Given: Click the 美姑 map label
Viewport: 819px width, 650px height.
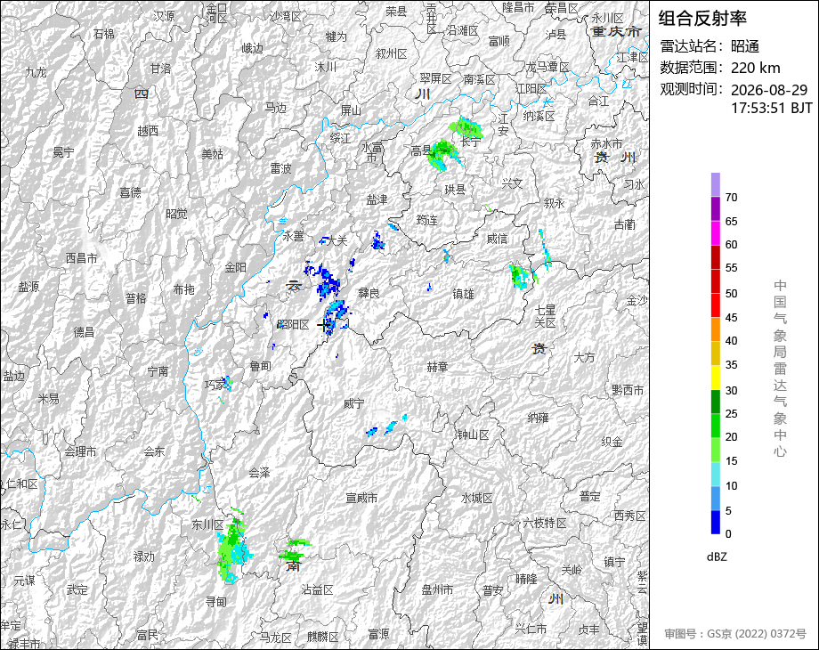Looking at the screenshot, I should coord(212,154).
